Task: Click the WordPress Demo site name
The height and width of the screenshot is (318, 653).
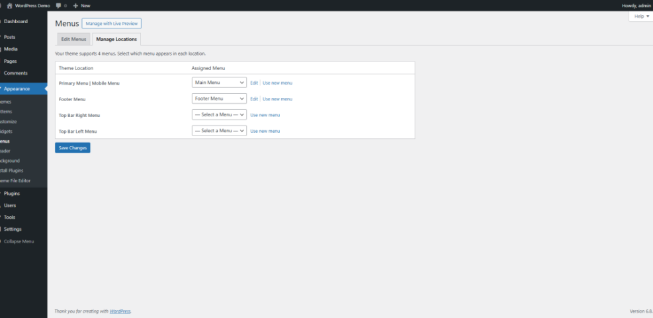Action: (32, 6)
